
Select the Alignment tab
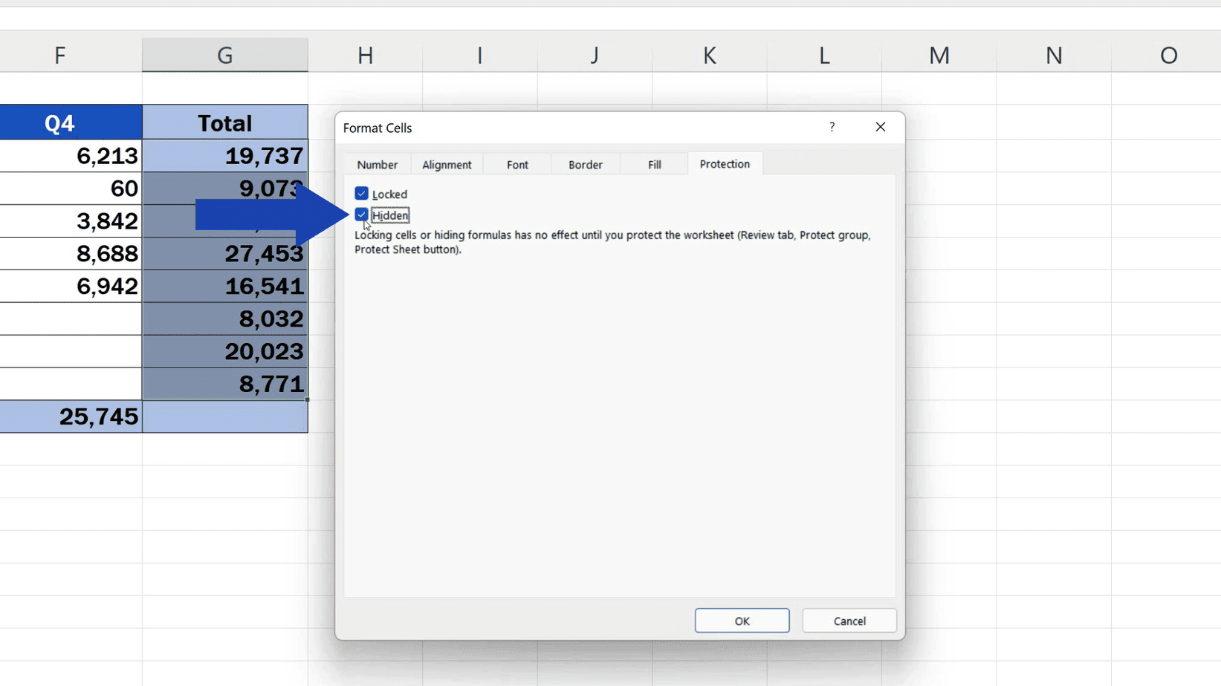pyautogui.click(x=447, y=164)
